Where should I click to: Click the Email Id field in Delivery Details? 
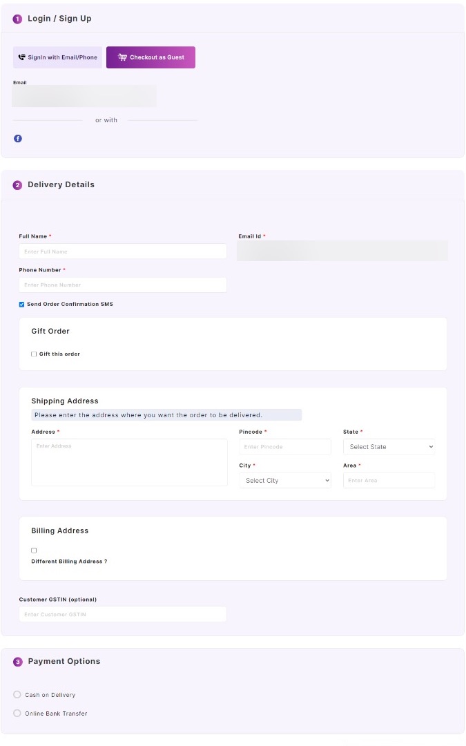click(342, 251)
